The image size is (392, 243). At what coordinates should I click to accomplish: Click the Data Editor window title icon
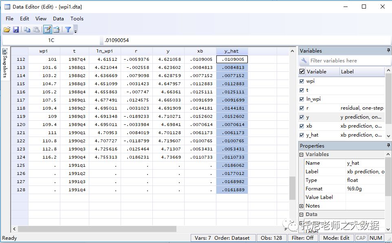(x=7, y=7)
